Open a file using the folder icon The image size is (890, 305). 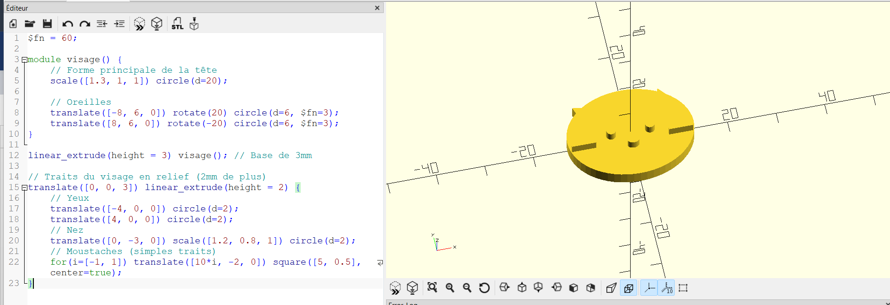click(x=30, y=24)
